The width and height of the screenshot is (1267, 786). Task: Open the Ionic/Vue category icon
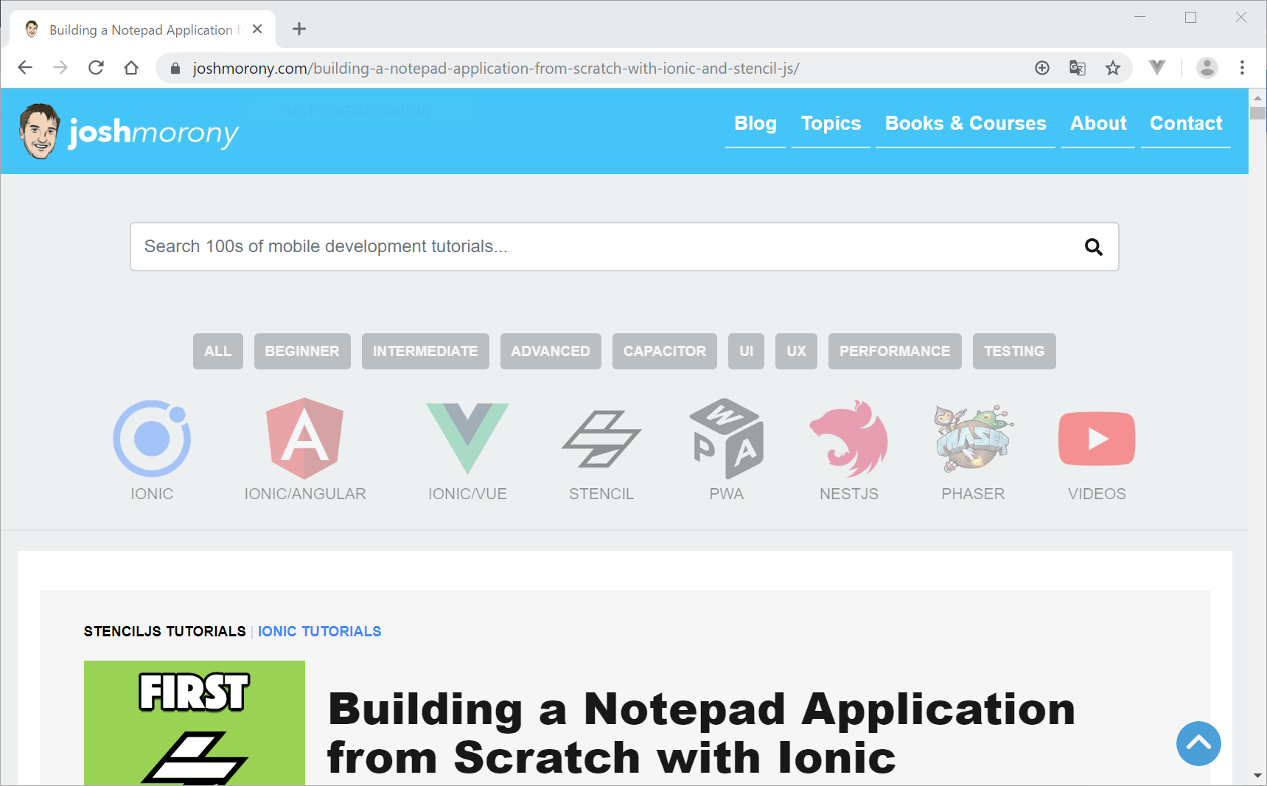click(467, 438)
